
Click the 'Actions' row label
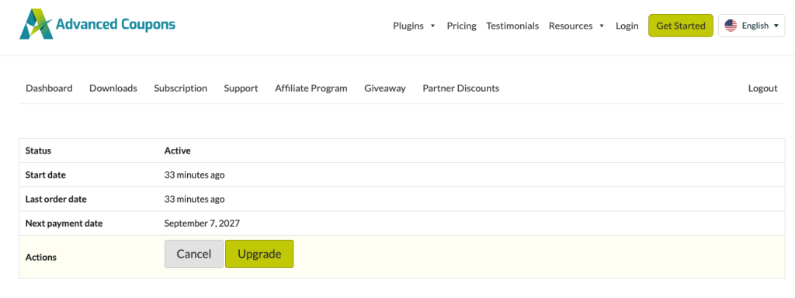pos(40,258)
